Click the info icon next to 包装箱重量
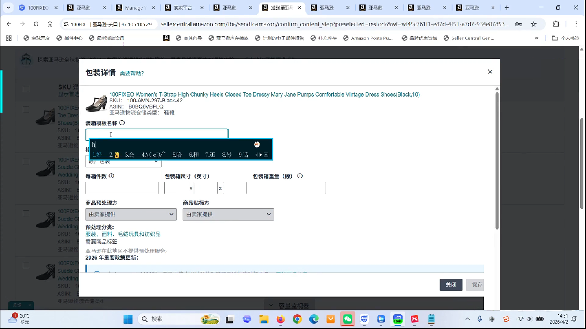Image resolution: width=586 pixels, height=329 pixels. [300, 176]
